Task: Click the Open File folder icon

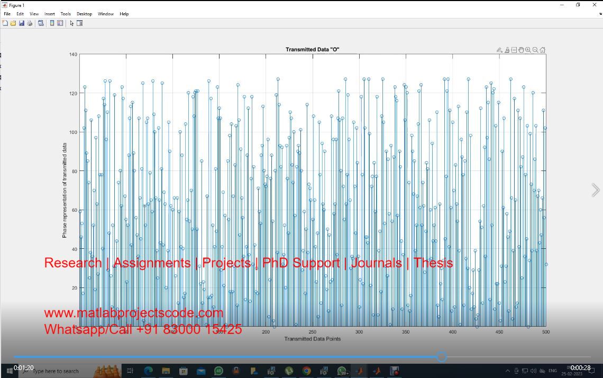Action: 13,23
